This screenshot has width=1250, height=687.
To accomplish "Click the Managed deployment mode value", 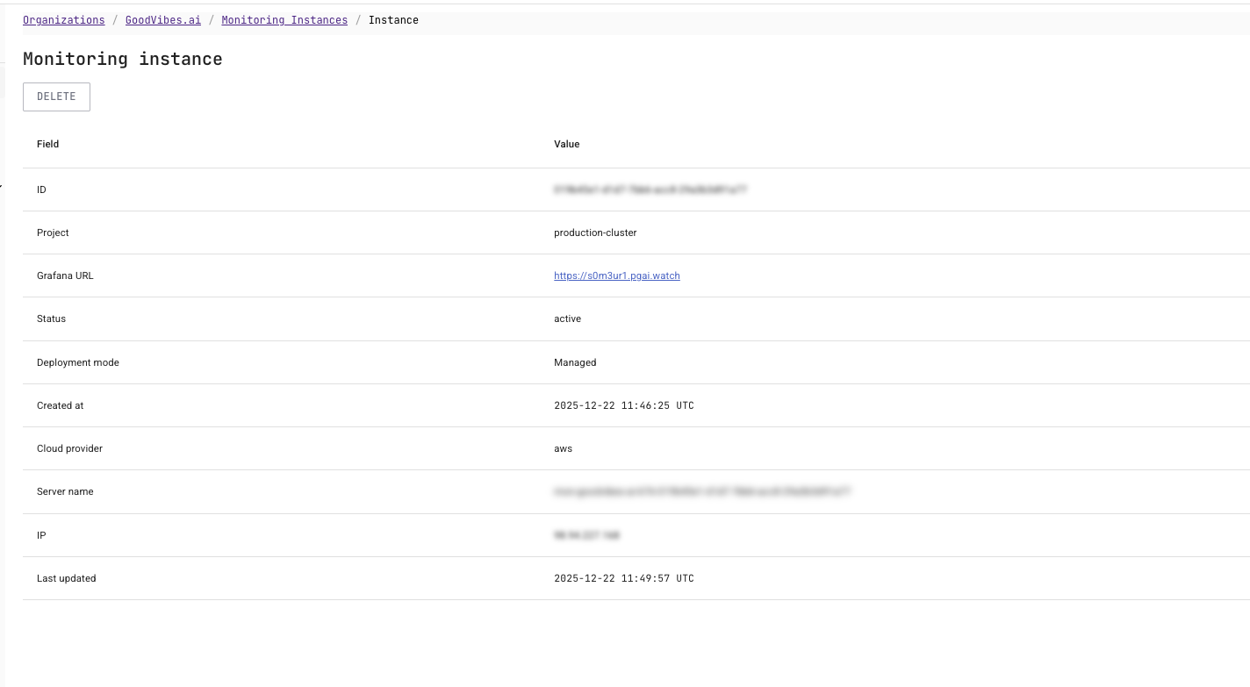I will 576,362.
